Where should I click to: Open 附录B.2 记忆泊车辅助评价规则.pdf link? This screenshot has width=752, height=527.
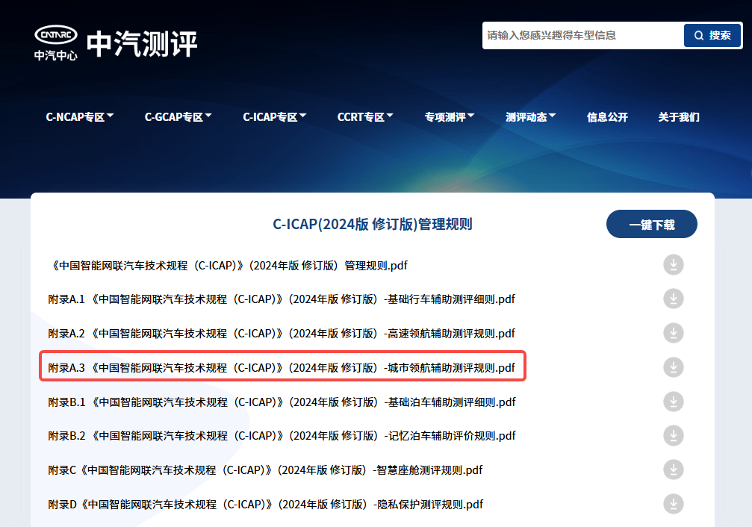click(282, 436)
